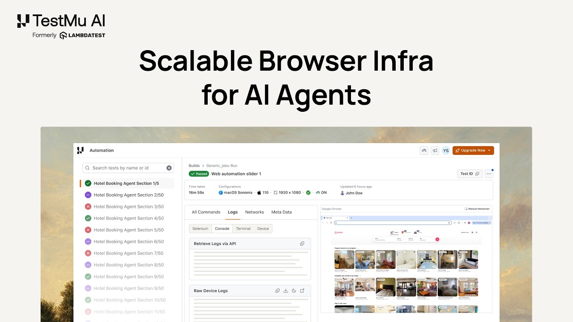Click the magnifier icon in the search box
573x322 pixels.
click(87, 168)
